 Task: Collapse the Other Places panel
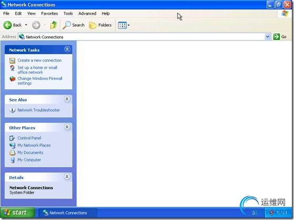click(x=67, y=127)
